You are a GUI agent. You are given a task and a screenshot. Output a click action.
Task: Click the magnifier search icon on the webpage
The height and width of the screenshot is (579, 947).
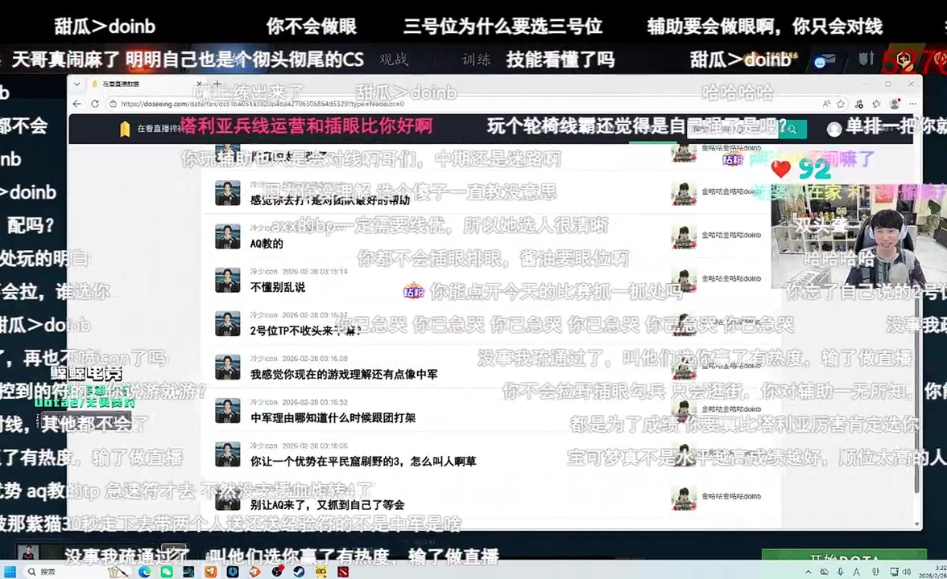coord(792,129)
